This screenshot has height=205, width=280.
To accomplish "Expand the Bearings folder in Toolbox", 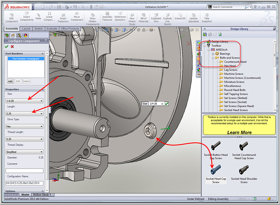I will tap(212, 53).
